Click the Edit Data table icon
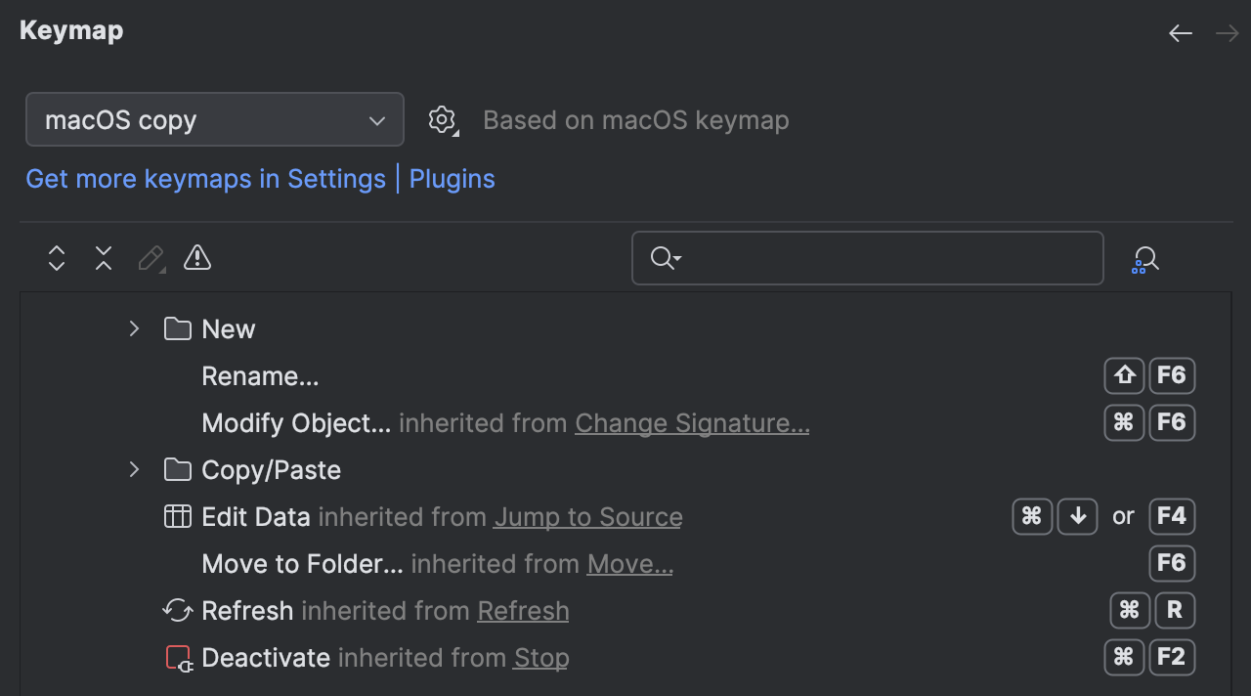 click(x=177, y=516)
